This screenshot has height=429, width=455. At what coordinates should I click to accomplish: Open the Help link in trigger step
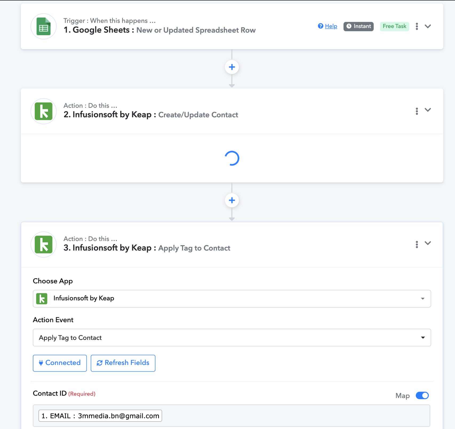pos(331,26)
